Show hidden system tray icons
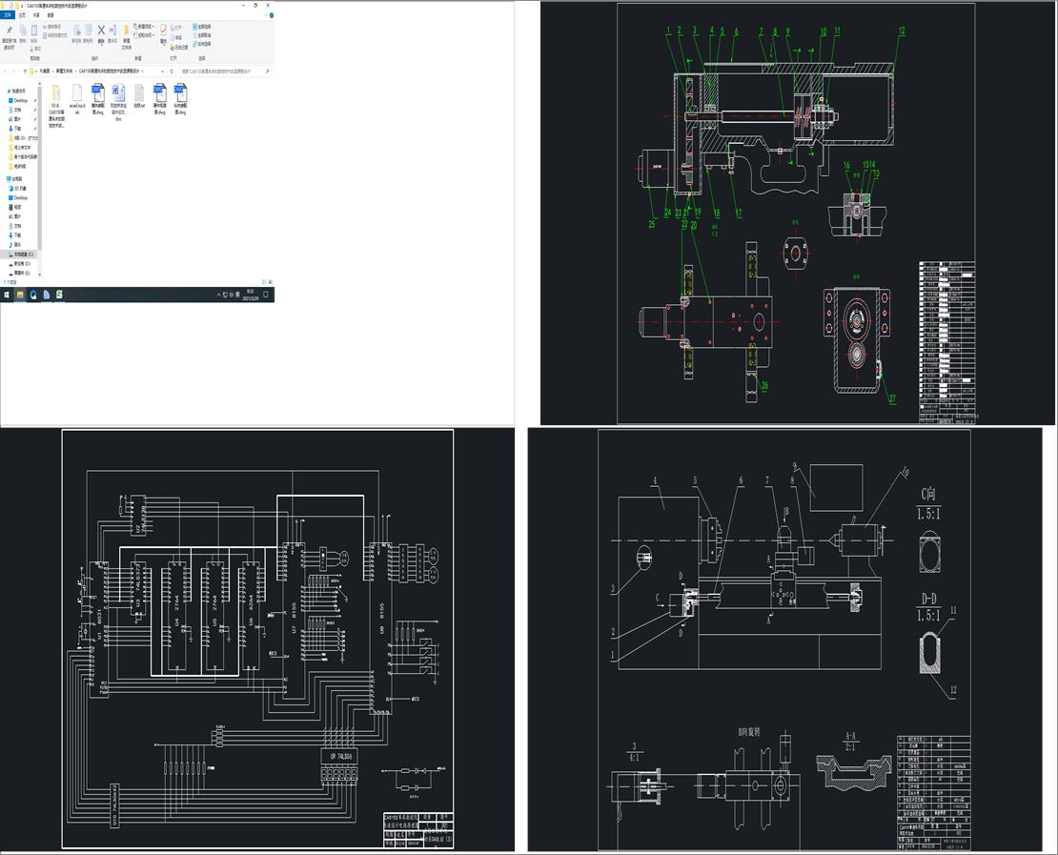 [x=218, y=295]
